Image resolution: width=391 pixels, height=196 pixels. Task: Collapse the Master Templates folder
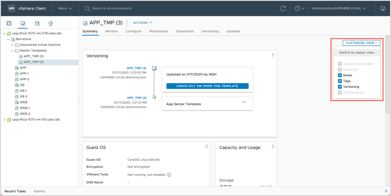(12, 50)
